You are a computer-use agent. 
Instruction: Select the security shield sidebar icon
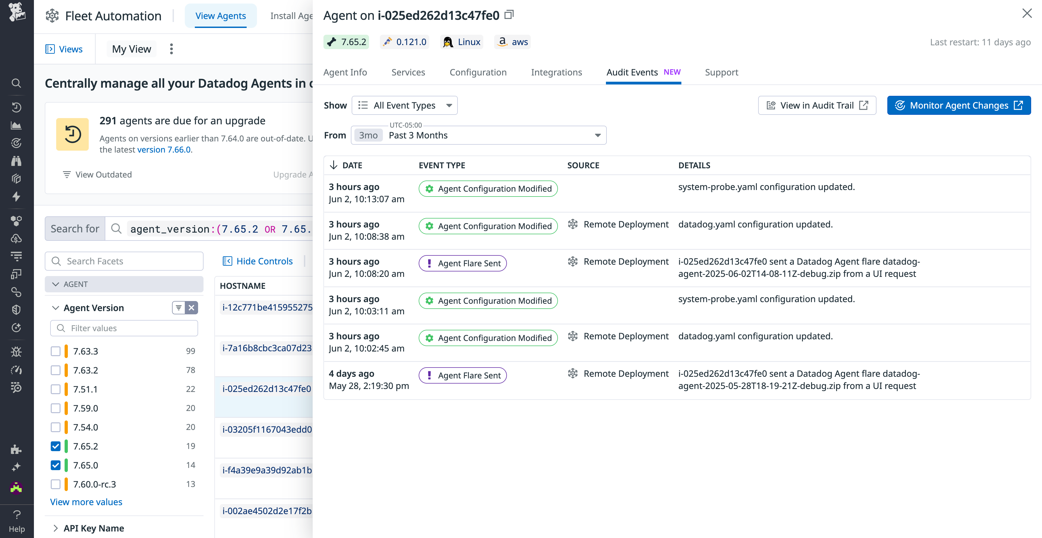[x=16, y=310]
